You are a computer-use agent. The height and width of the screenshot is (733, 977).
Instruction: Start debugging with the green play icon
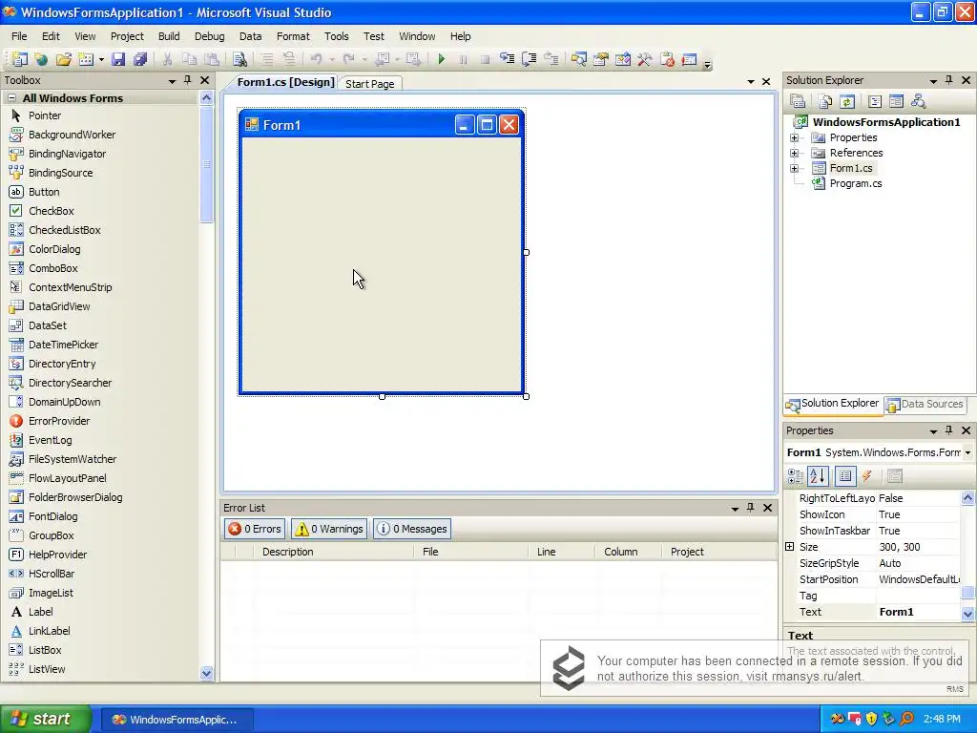point(441,59)
